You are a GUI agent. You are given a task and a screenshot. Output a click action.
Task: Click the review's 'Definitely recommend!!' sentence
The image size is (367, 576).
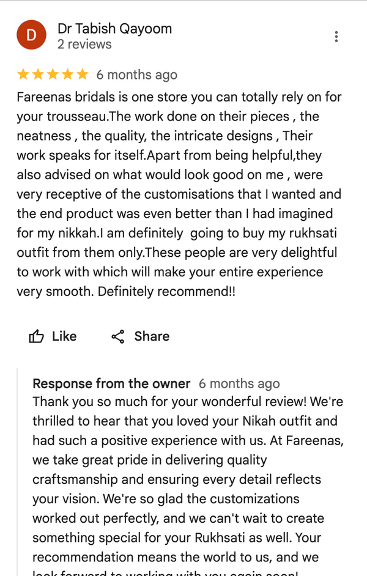coord(166,292)
